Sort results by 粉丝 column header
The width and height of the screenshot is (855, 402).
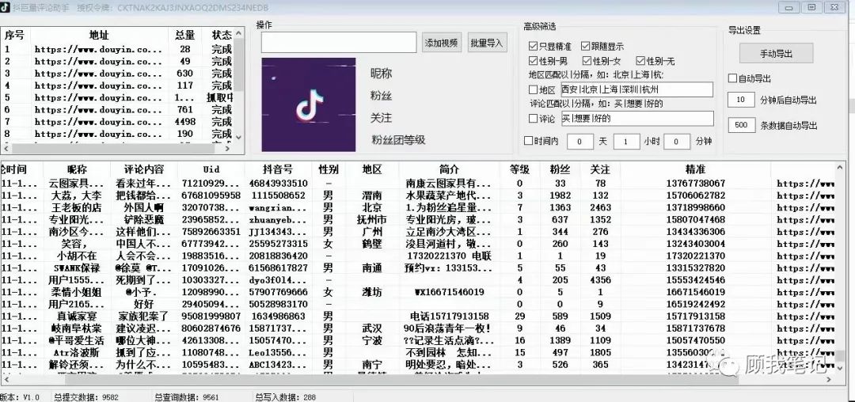pyautogui.click(x=560, y=169)
